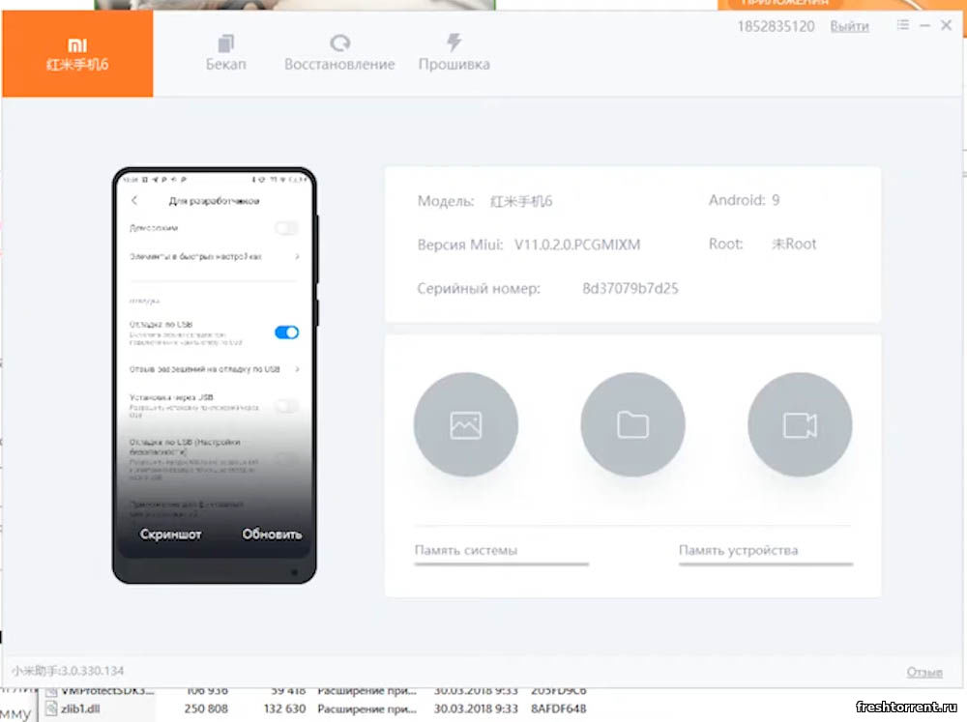The image size is (967, 722).
Task: Close the Mi assistant window
Action: coord(947,26)
